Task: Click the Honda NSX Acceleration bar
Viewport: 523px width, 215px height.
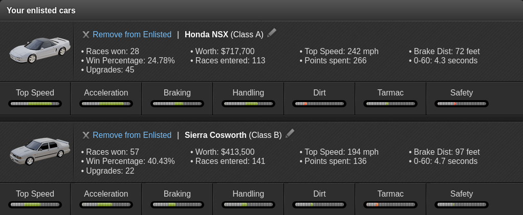Action: (x=106, y=104)
